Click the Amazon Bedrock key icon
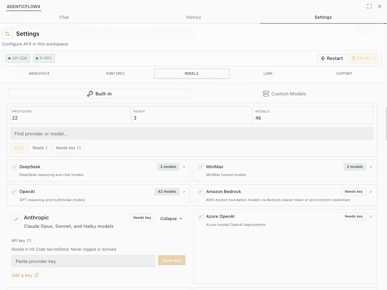This screenshot has height=290, width=387. tap(201, 192)
